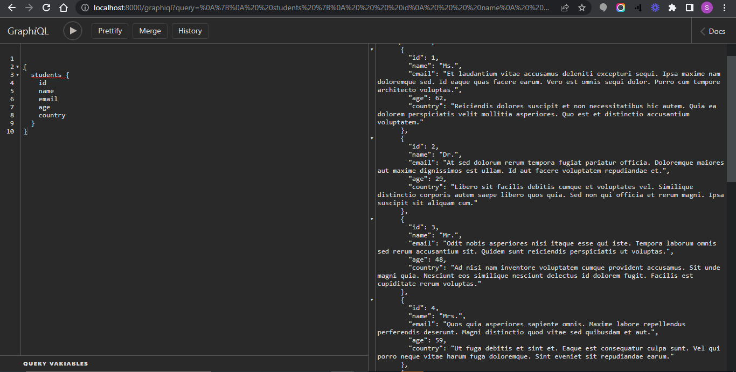Viewport: 736px width, 372px height.
Task: Toggle the browser side panel icon
Action: point(689,8)
